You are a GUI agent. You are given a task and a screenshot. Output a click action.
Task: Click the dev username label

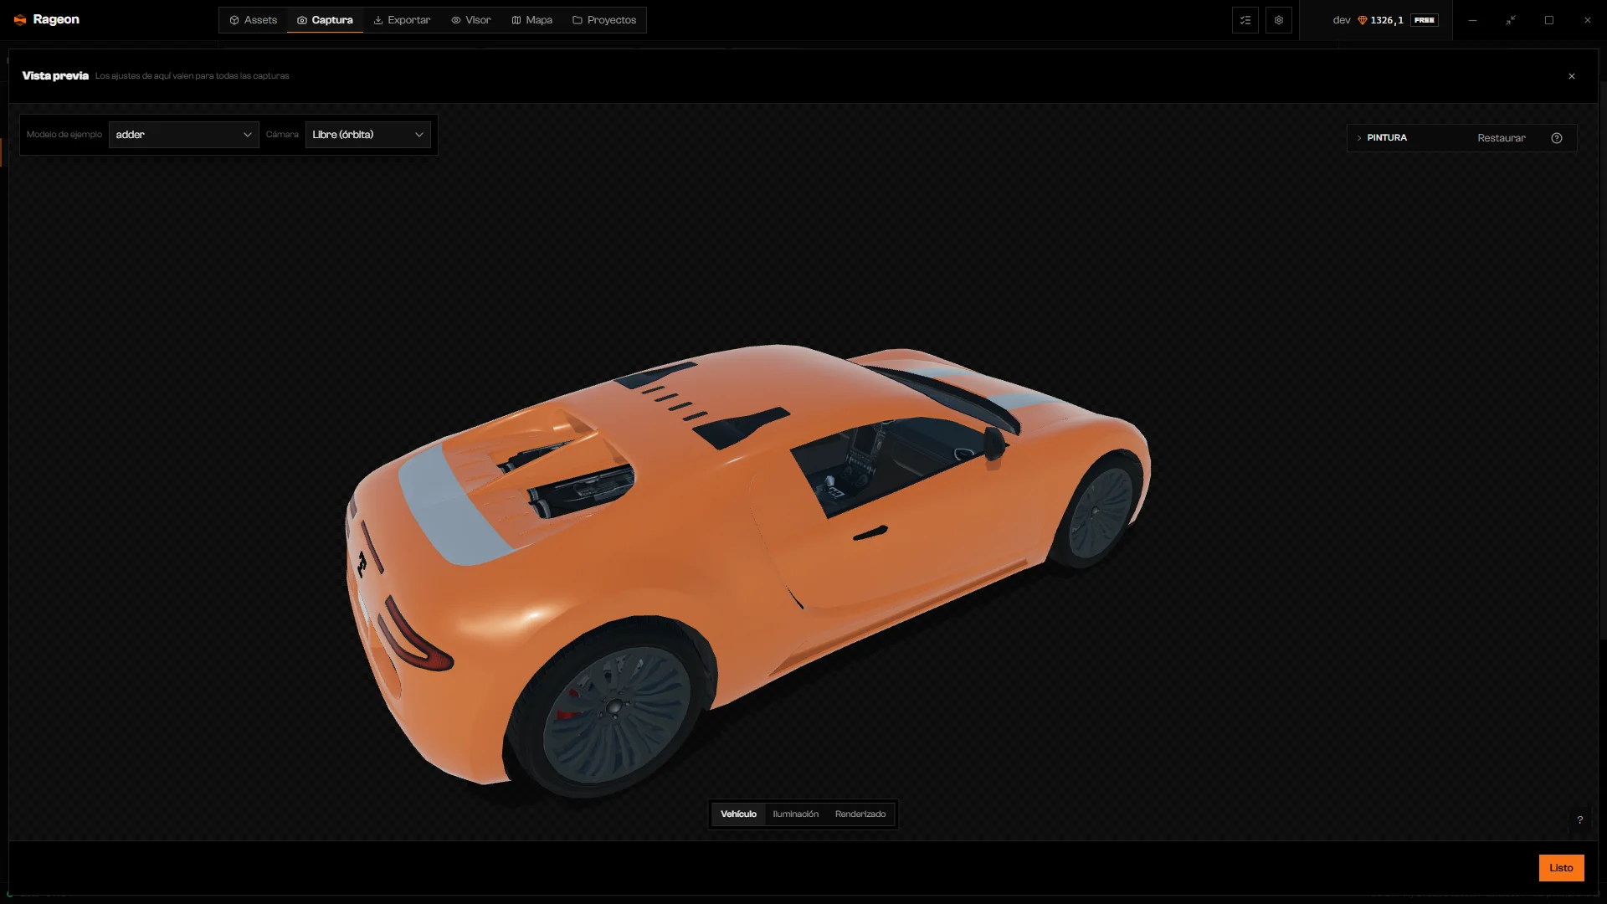[x=1342, y=20]
